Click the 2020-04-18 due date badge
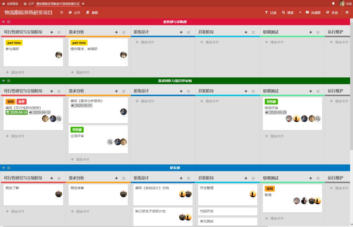The image size is (353, 227). point(40,112)
